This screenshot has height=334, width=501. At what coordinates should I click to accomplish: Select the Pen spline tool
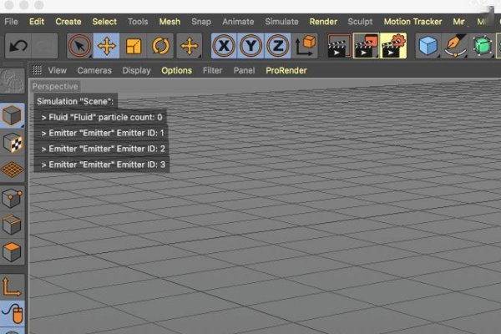[x=456, y=47]
